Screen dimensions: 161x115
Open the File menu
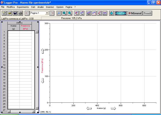[x=3, y=7]
